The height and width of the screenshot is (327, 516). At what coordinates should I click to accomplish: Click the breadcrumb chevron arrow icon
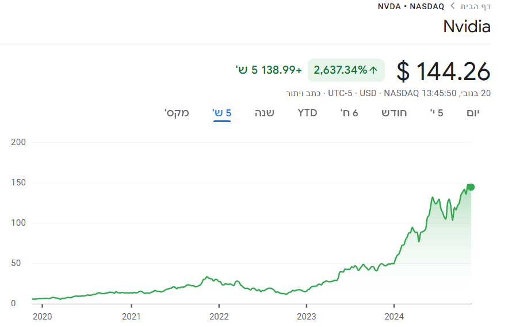(x=453, y=6)
